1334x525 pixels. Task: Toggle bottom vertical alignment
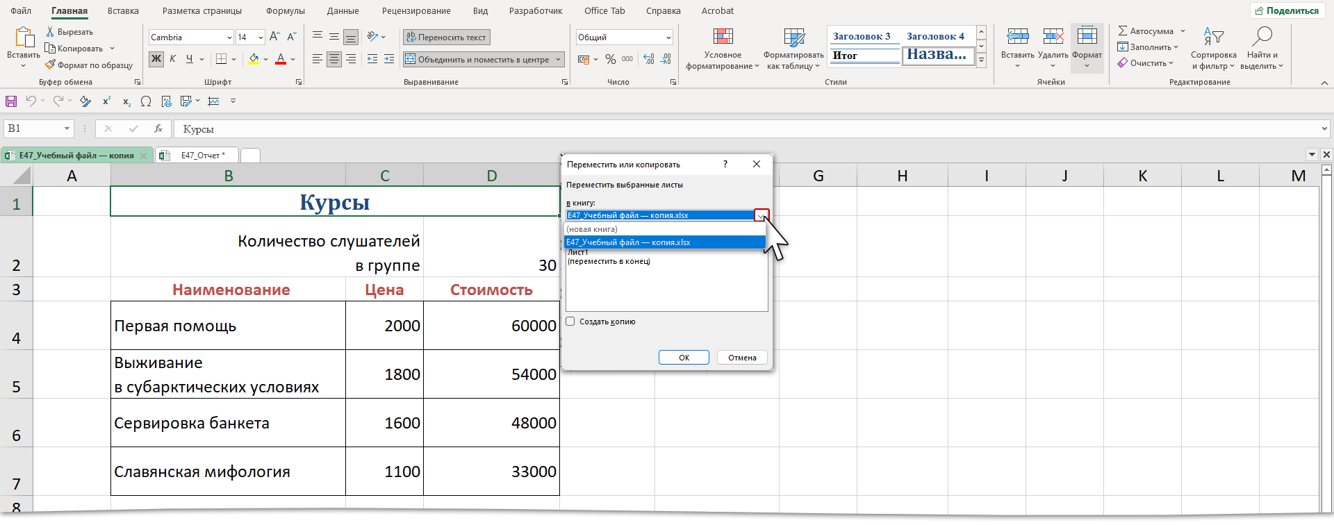pos(351,37)
